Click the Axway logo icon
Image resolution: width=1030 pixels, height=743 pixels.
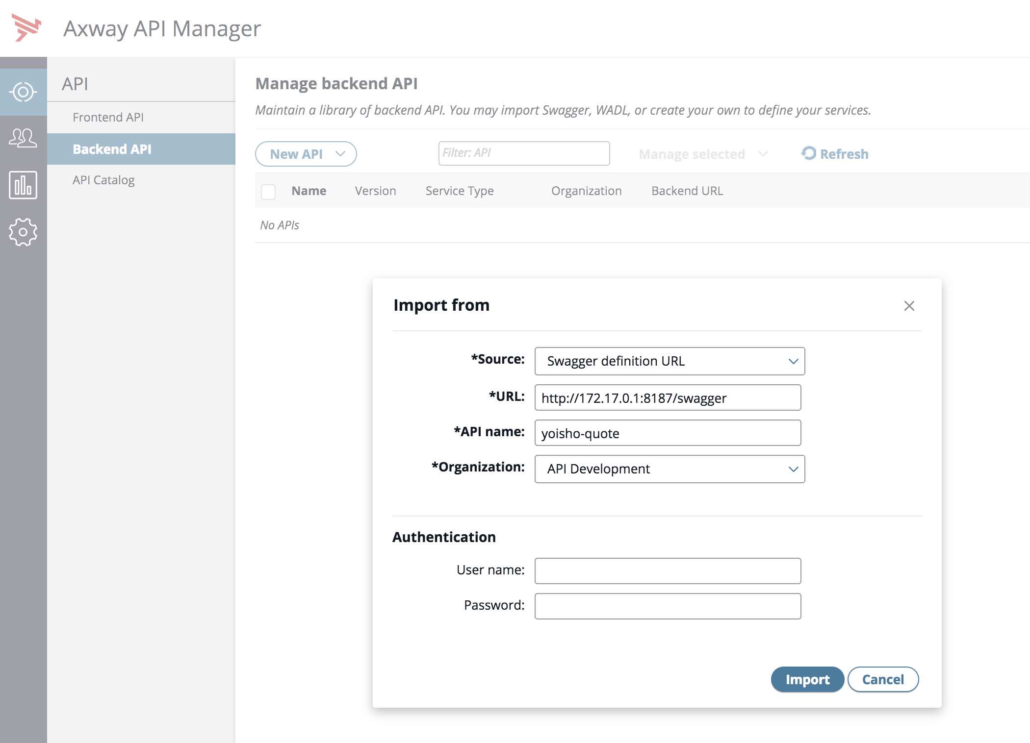click(x=26, y=28)
